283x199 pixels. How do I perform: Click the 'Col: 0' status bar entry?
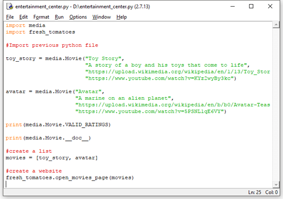tap(272, 192)
